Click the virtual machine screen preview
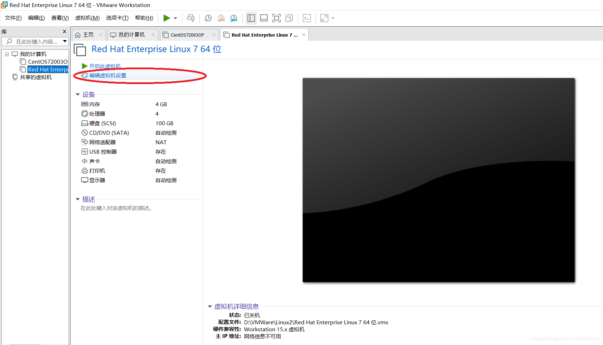 coord(438,180)
